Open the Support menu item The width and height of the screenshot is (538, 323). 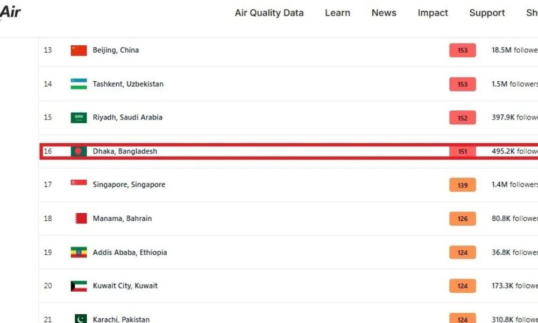487,13
